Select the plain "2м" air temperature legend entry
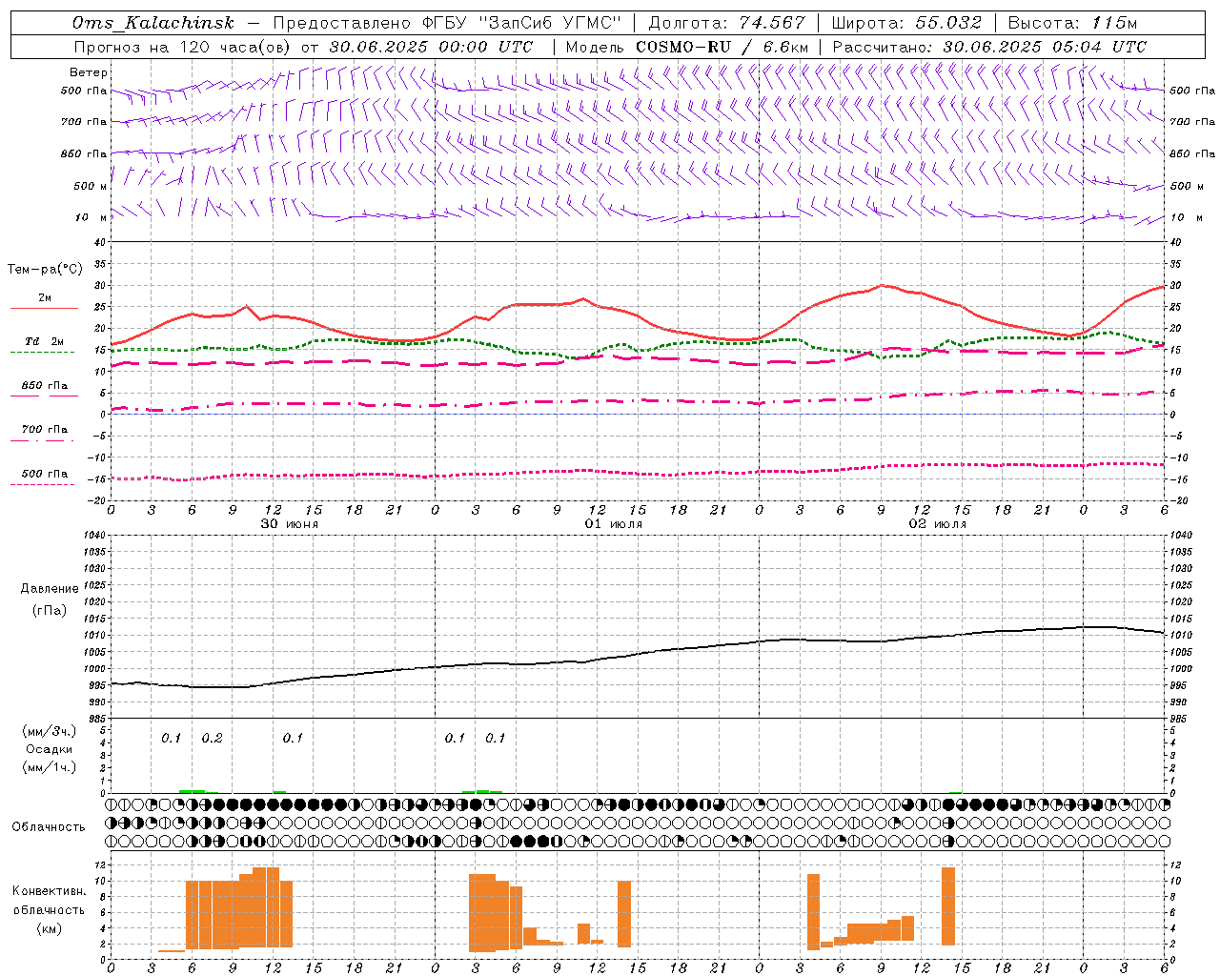The image size is (1220, 976). [45, 297]
